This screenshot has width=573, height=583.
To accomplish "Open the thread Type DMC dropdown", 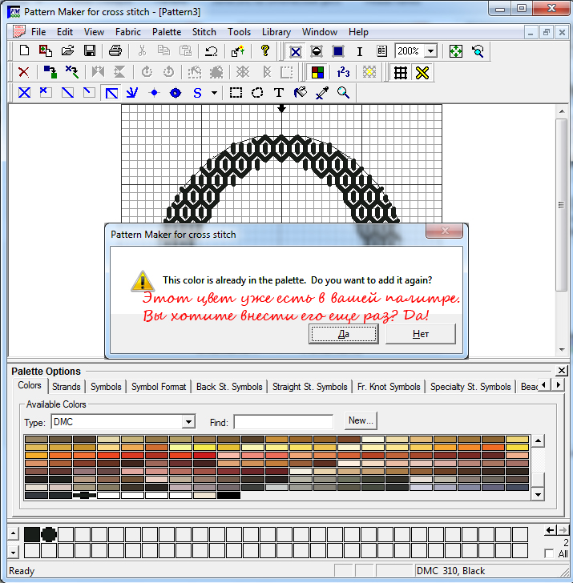I will point(188,422).
